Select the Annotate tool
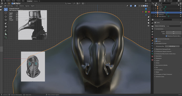The width and height of the screenshot is (182, 96). point(6,30)
